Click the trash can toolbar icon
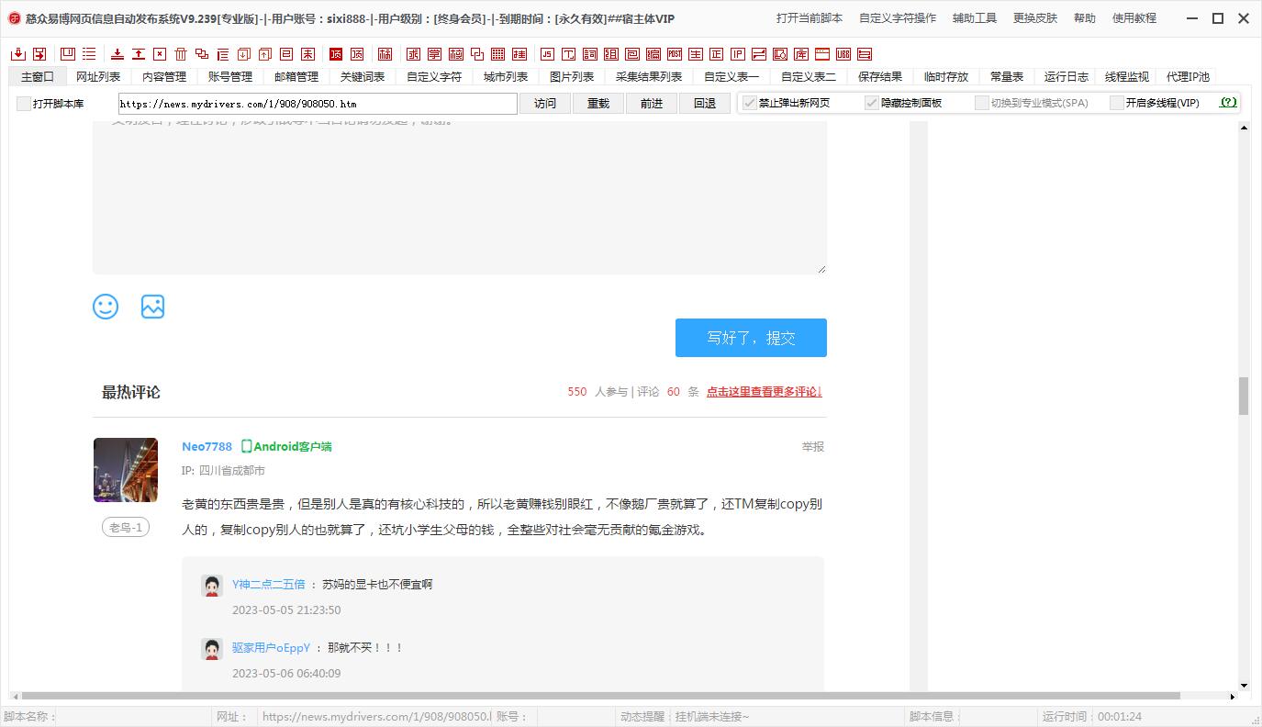 [181, 54]
